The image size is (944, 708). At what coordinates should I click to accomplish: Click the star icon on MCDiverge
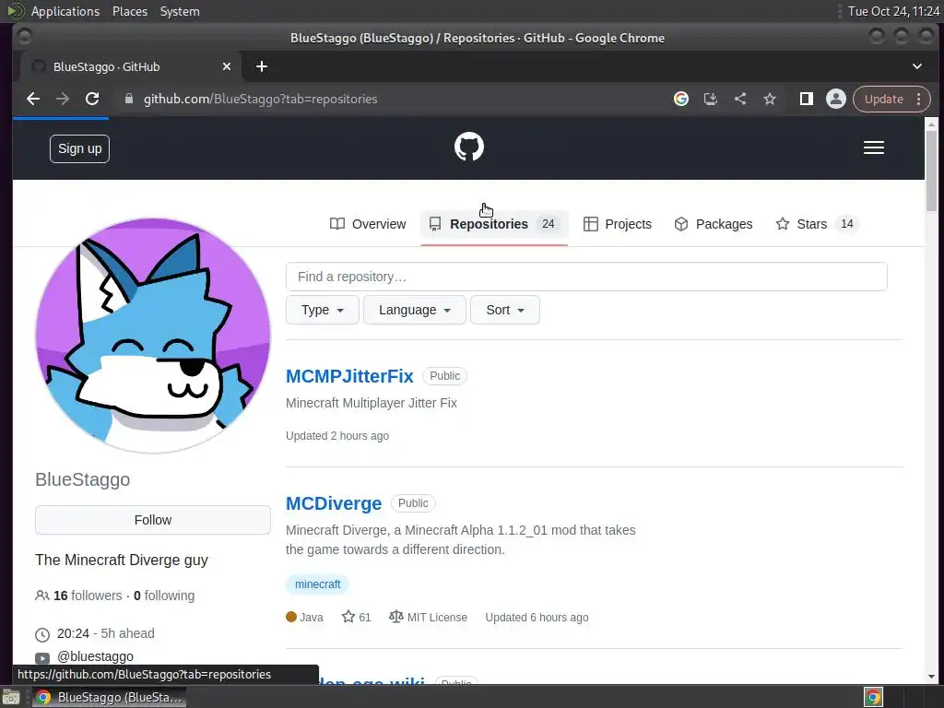(x=348, y=617)
